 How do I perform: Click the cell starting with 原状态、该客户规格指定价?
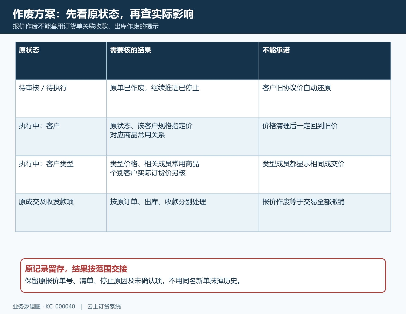pyautogui.click(x=183, y=137)
